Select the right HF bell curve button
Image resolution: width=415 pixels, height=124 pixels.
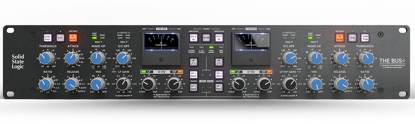tap(219, 61)
